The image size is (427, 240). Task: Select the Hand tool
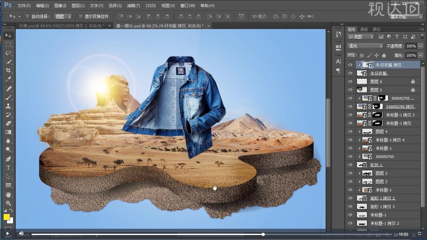click(8, 195)
